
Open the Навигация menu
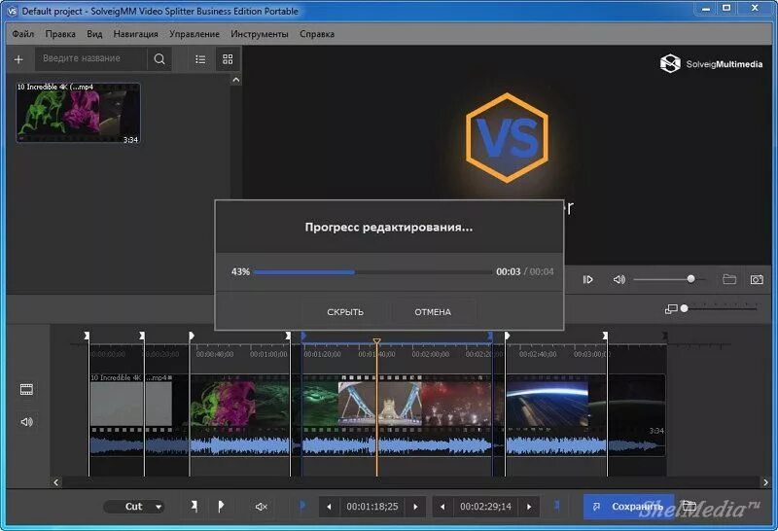[135, 34]
